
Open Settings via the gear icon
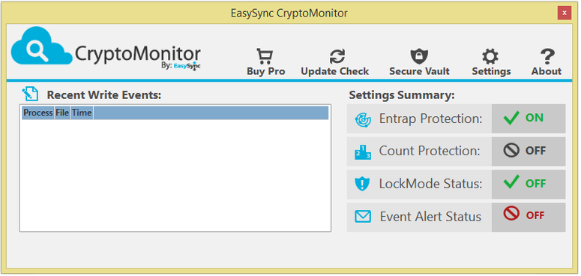[490, 57]
